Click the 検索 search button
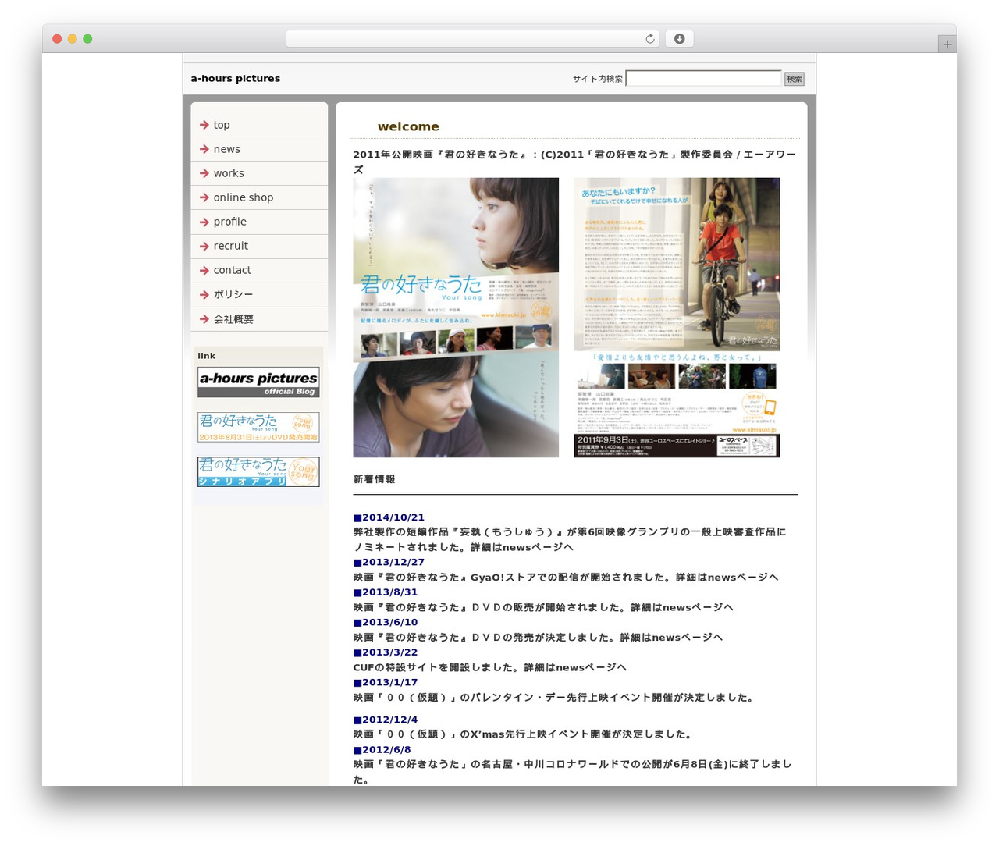The height and width of the screenshot is (846, 999). [x=795, y=79]
